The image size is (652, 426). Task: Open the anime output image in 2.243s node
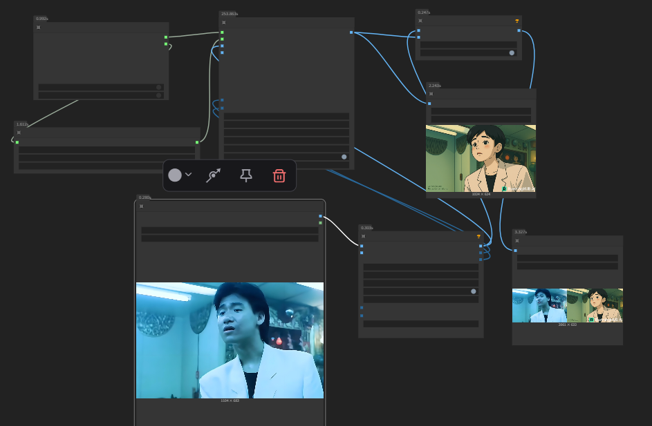[481, 158]
